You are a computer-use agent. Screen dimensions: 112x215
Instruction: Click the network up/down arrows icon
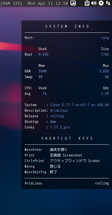108,3
